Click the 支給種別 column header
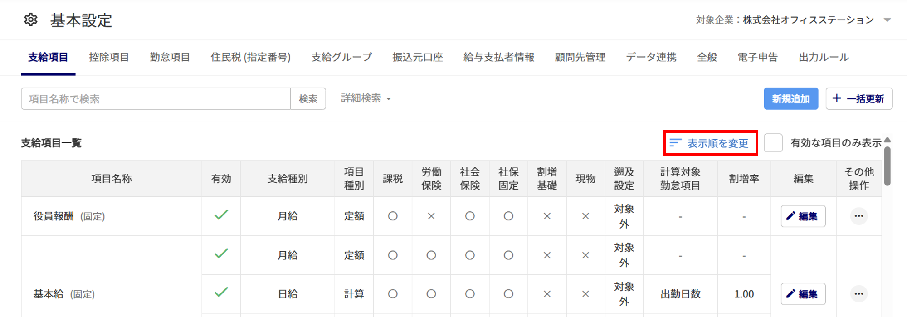907x317 pixels. [288, 179]
